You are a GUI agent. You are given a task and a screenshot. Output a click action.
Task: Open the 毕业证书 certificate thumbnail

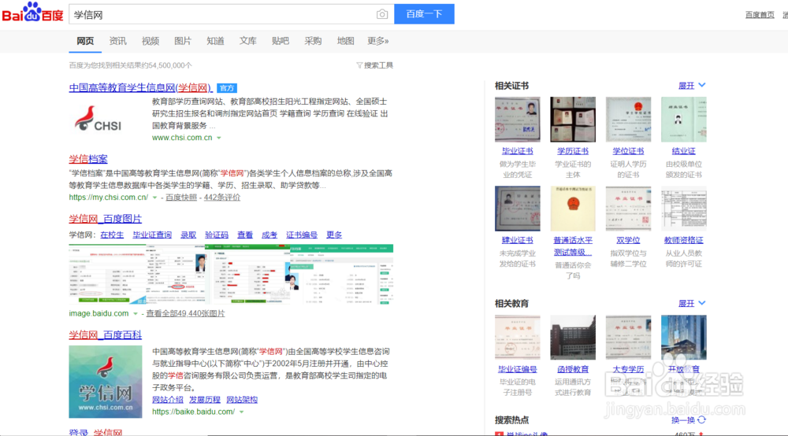(518, 120)
